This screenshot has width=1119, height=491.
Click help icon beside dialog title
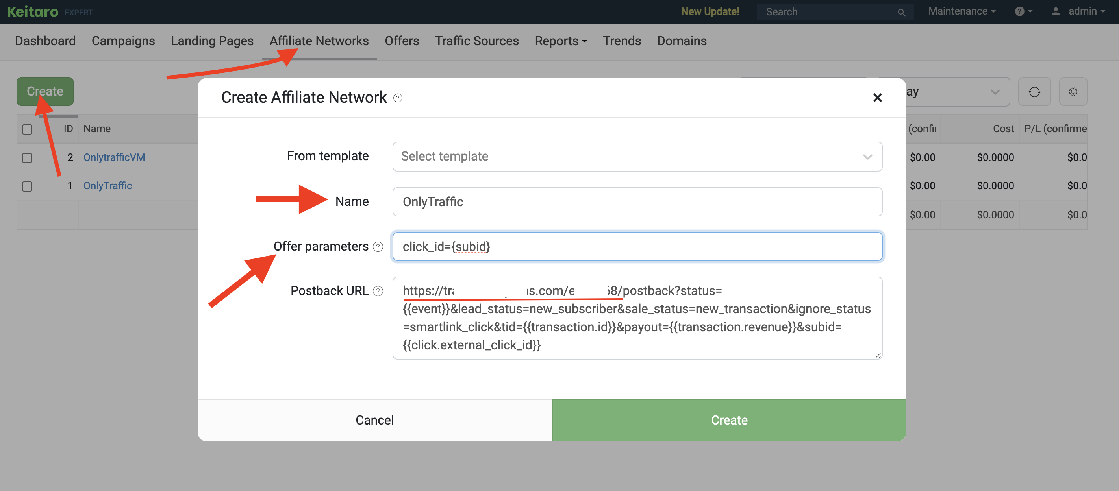pos(397,98)
